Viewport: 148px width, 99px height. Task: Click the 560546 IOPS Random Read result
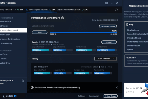pos(86,50)
